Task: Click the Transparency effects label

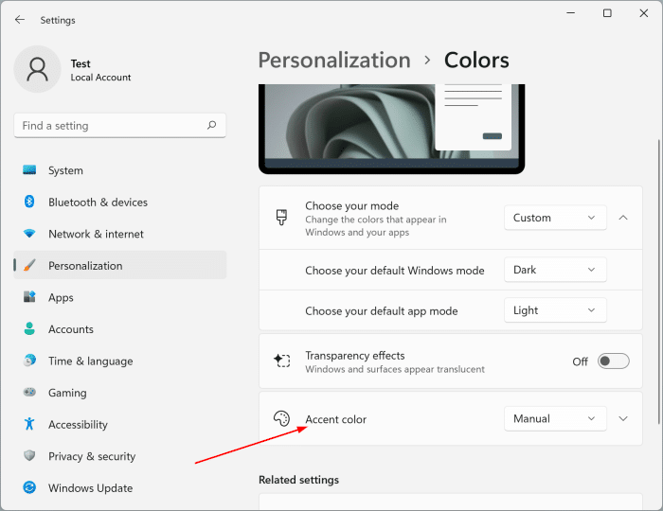Action: [355, 356]
